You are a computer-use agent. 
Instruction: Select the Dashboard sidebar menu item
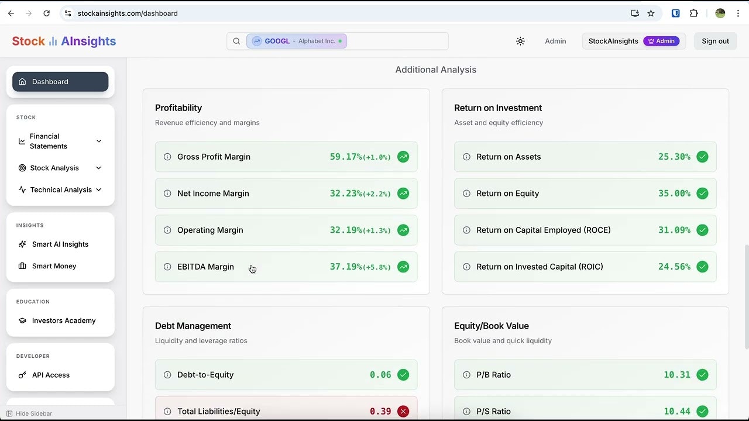pyautogui.click(x=60, y=82)
